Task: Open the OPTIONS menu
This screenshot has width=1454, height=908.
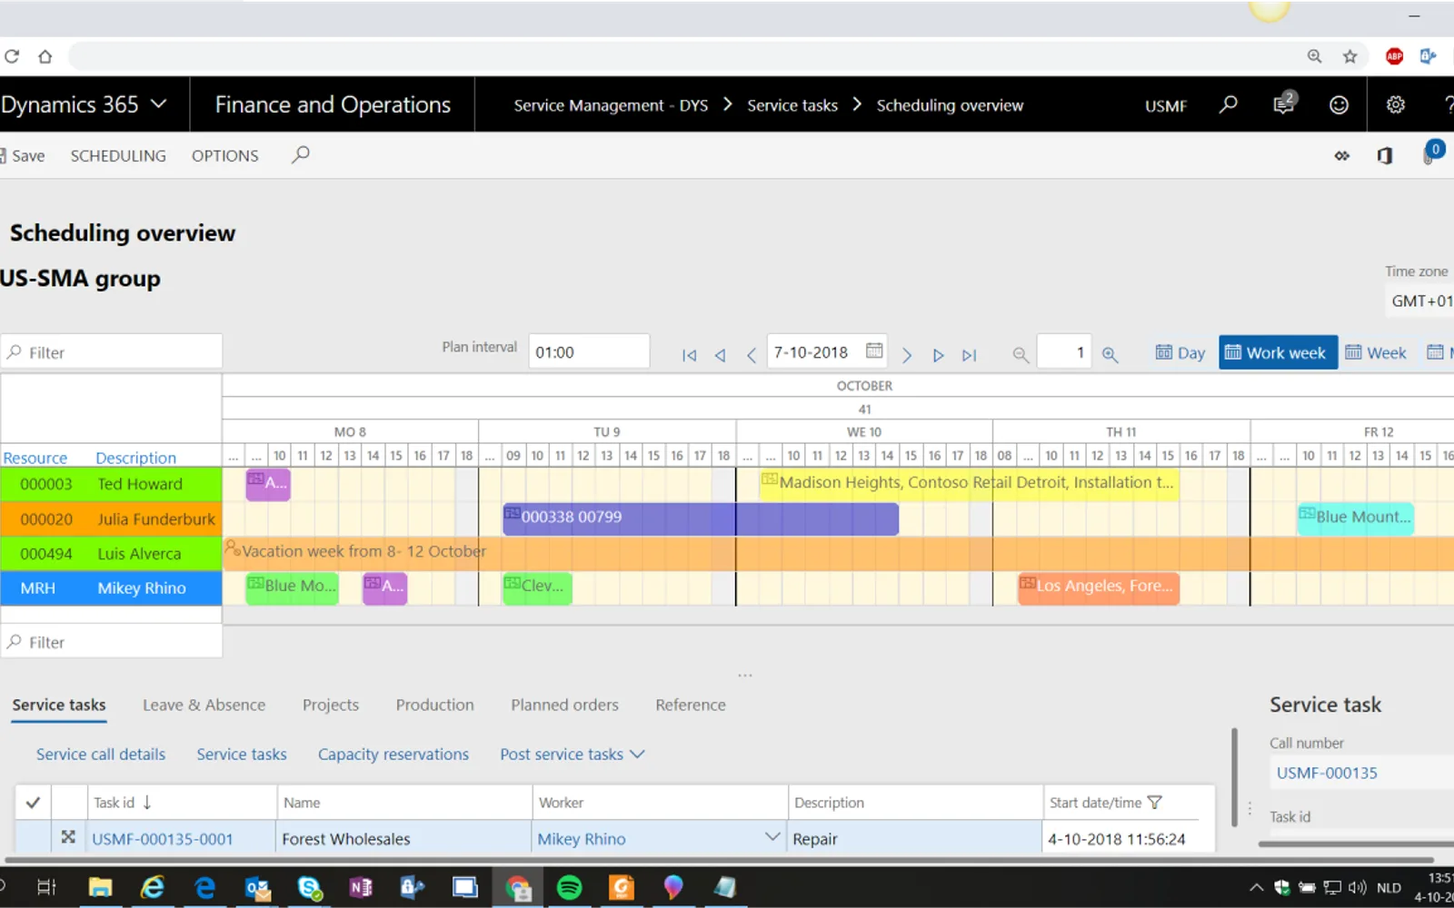Action: click(224, 155)
